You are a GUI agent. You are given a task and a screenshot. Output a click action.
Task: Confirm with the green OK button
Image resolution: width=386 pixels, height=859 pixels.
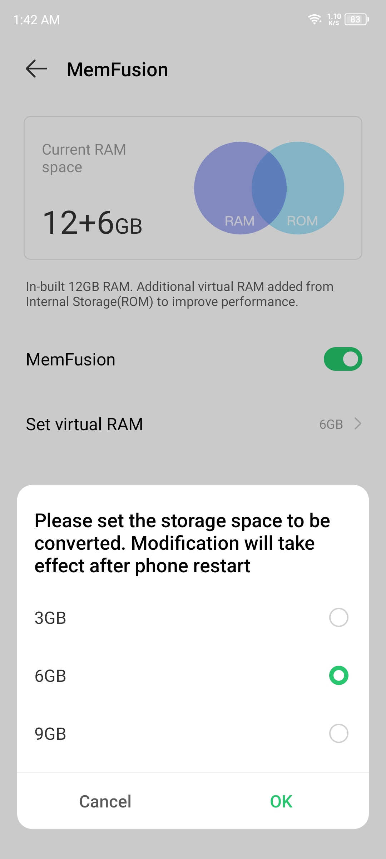pos(281,801)
